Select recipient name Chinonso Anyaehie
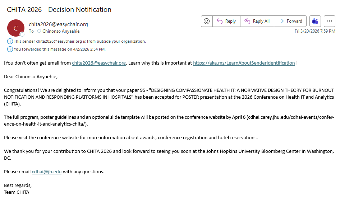 pos(61,31)
